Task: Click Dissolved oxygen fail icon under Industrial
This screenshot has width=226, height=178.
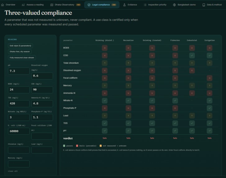Action: (192, 71)
